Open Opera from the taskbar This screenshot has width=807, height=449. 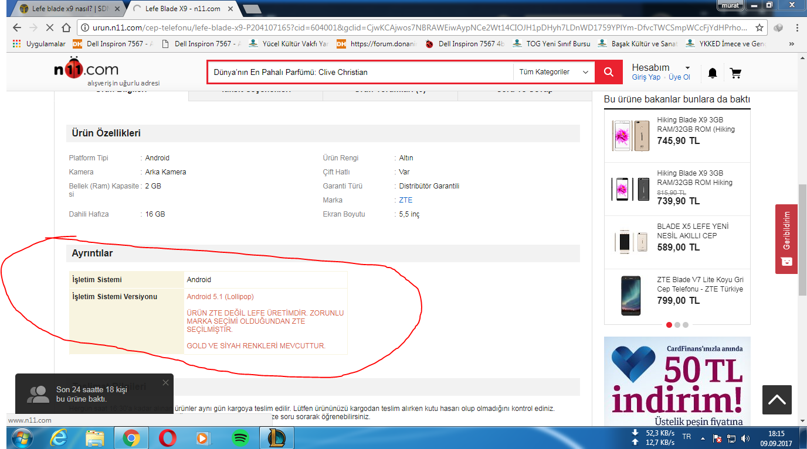coord(168,437)
